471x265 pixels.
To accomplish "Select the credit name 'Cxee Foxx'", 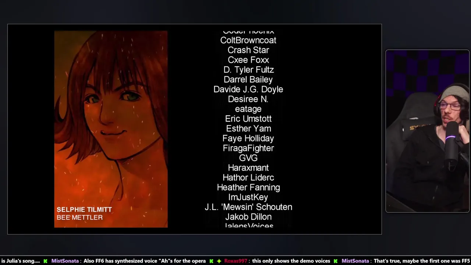I will click(248, 60).
